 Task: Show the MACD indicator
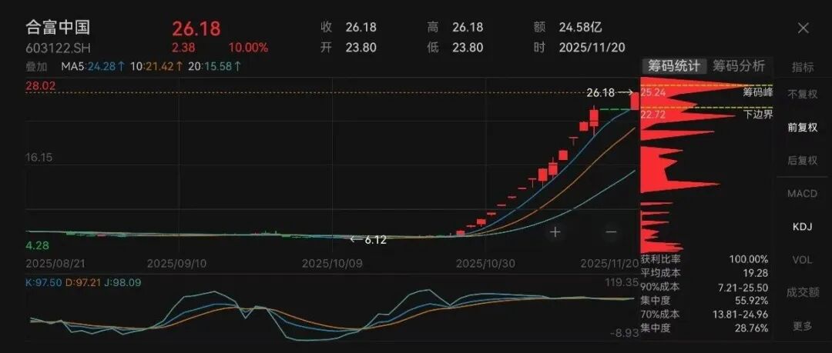tap(802, 194)
